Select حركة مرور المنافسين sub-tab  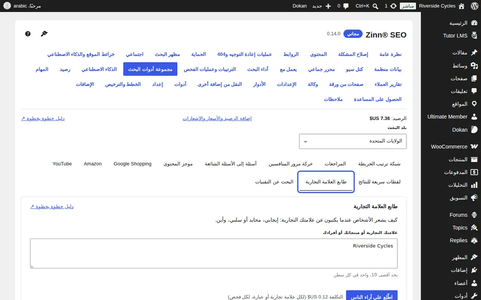(x=291, y=164)
